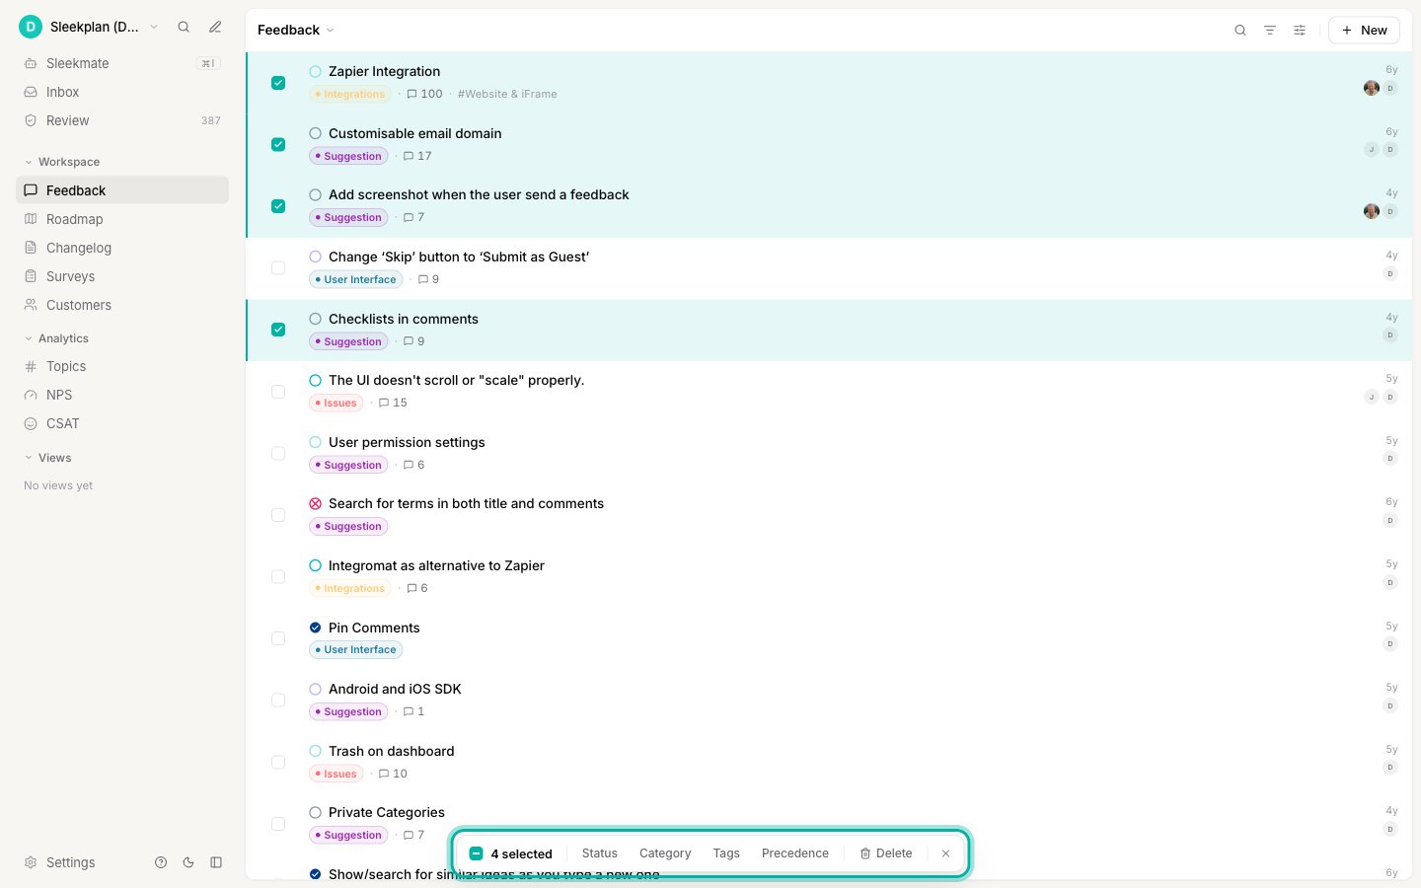
Task: Click the compose pencil icon in sidebar header
Action: tap(215, 27)
